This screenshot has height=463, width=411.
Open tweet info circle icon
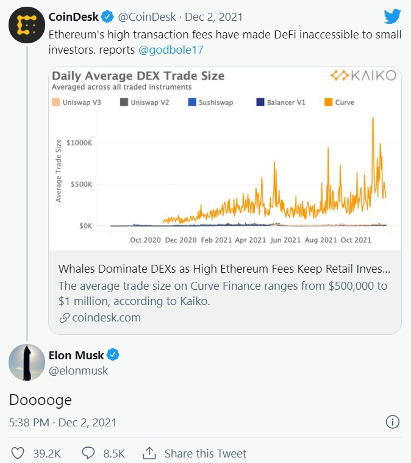[x=392, y=422]
